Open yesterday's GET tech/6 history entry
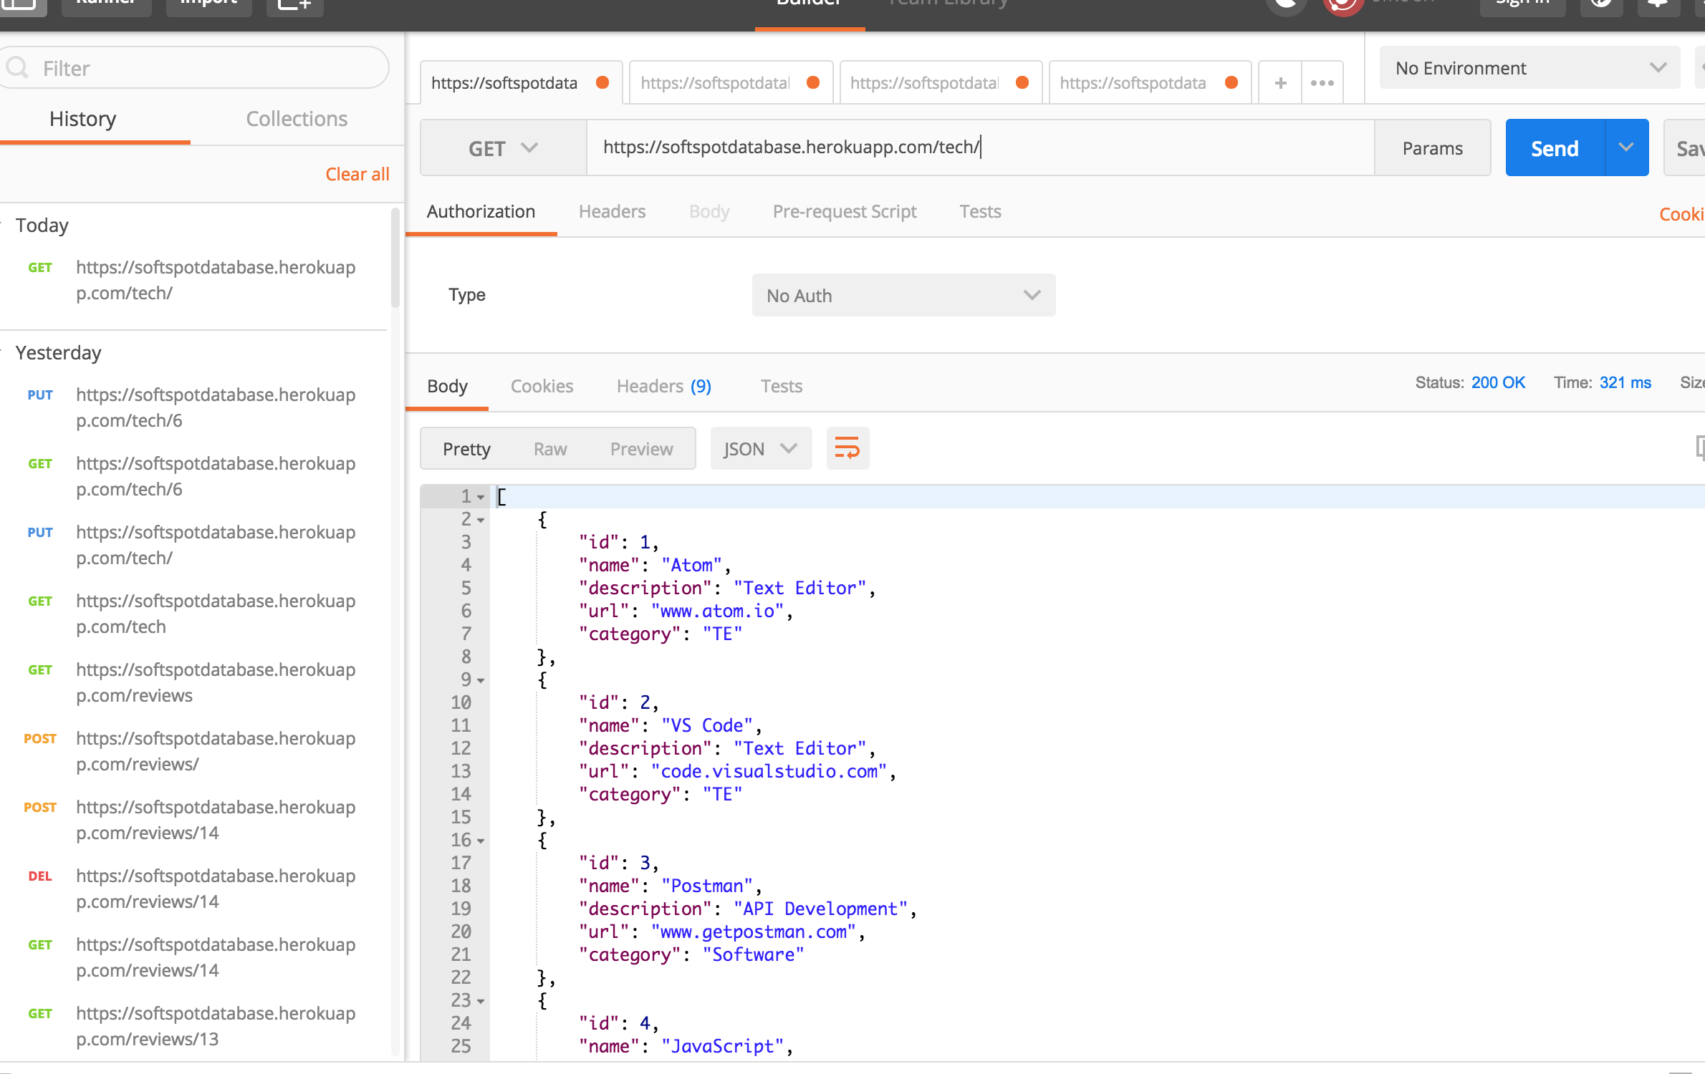The height and width of the screenshot is (1074, 1705). 193,476
